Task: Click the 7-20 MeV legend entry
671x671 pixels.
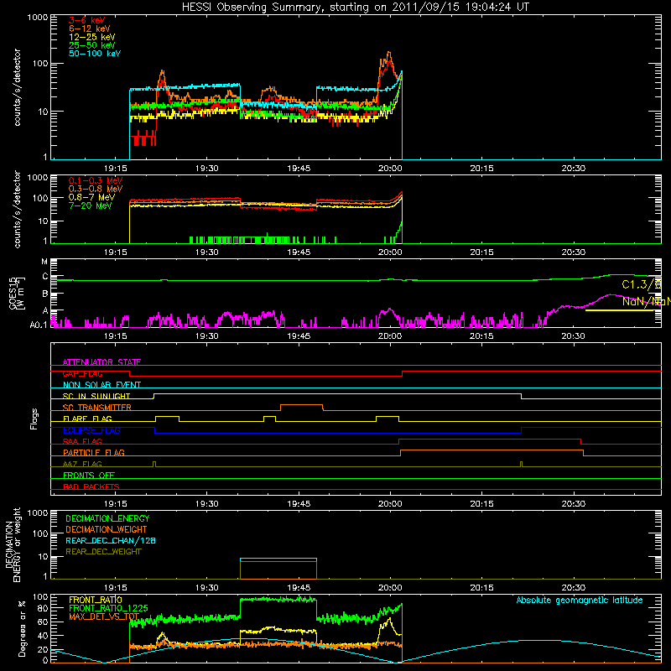Action: click(91, 205)
